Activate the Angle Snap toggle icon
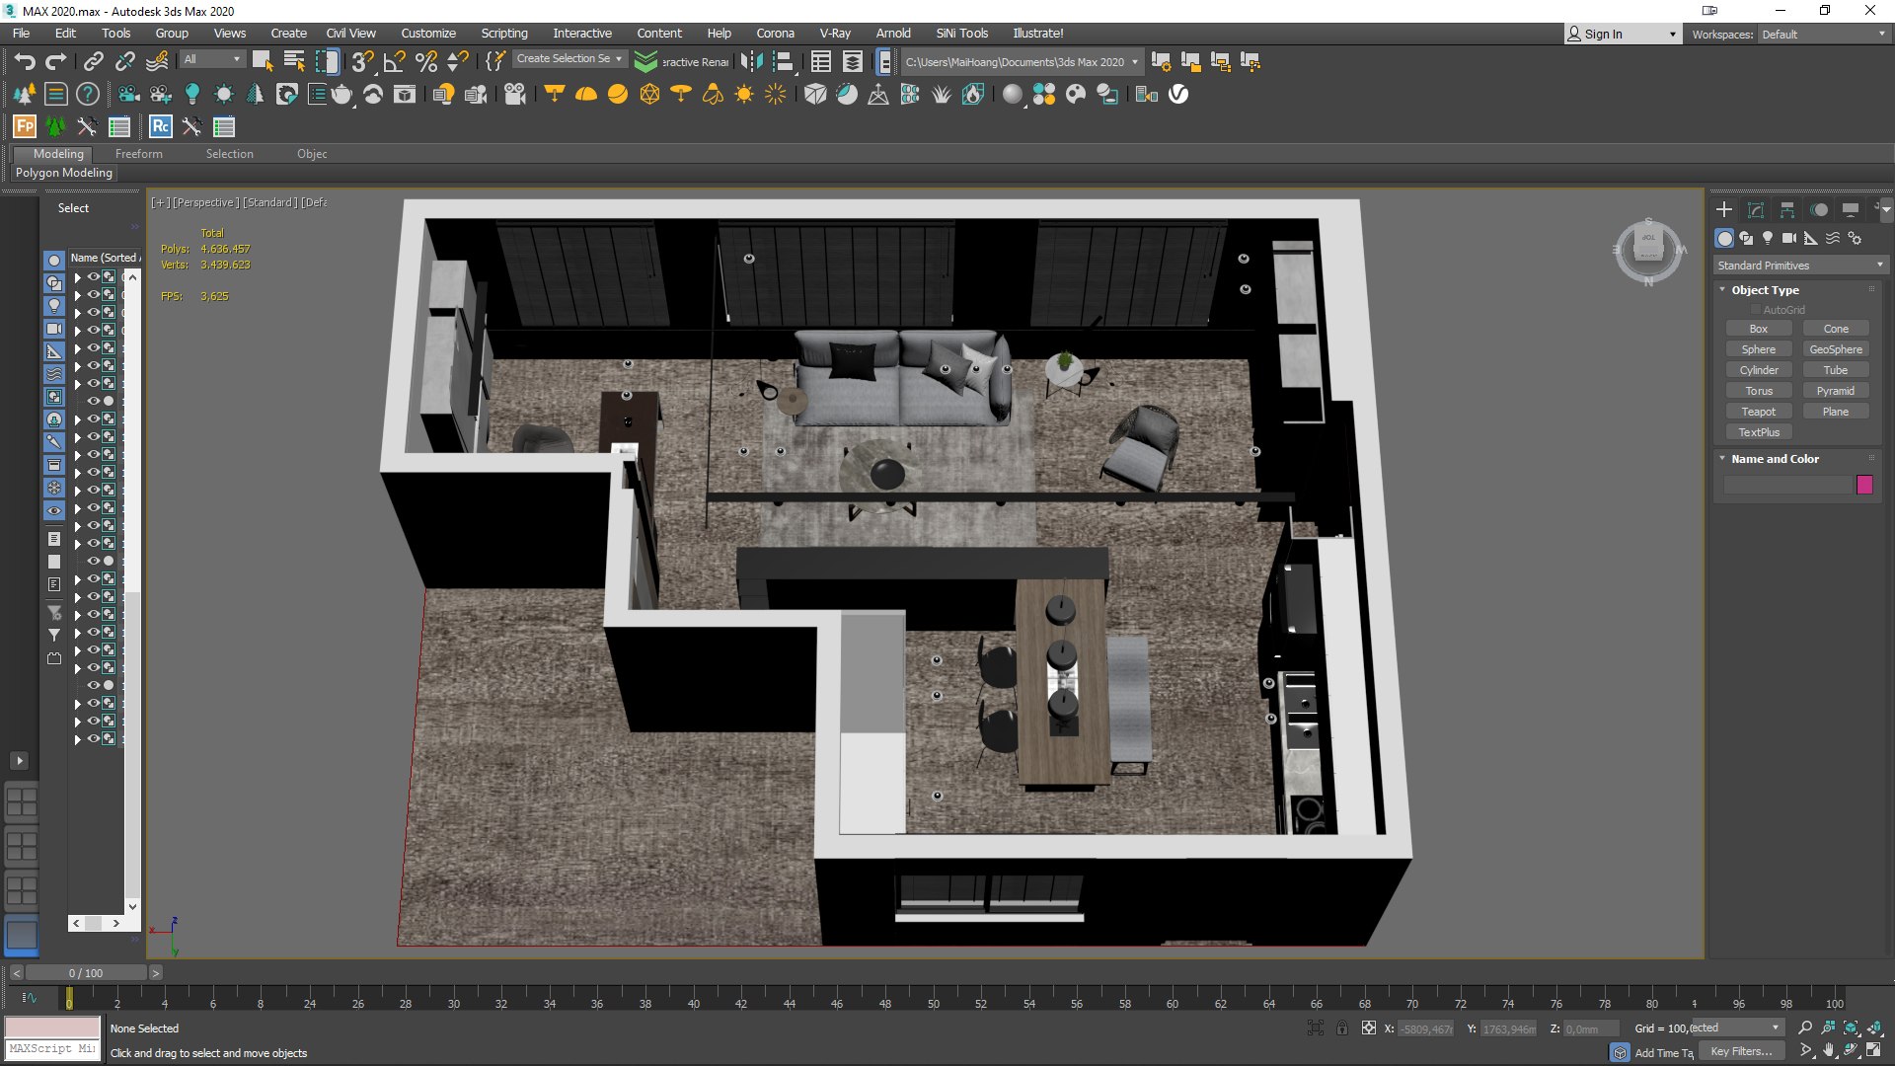Viewport: 1895px width, 1066px height. 394,62
